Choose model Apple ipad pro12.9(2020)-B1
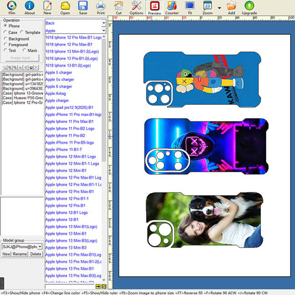Image resolution: width=295 pixels, height=295 pixels. click(69, 108)
